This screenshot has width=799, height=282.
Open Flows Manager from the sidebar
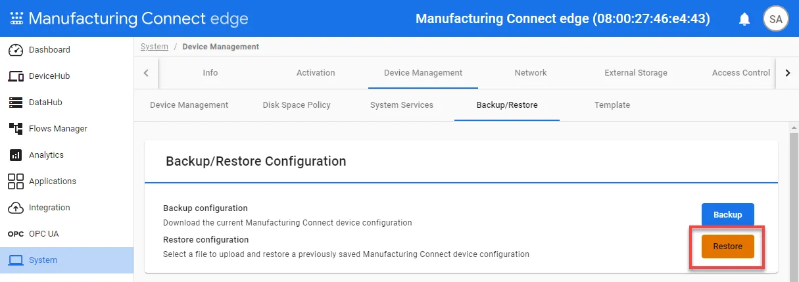(x=66, y=129)
